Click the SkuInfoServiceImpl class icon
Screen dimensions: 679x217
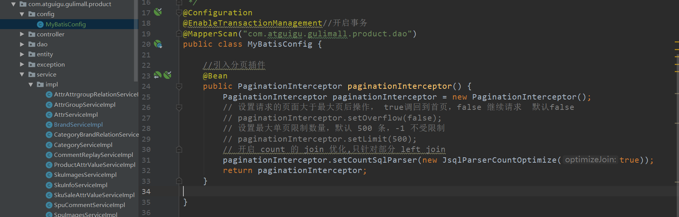click(49, 185)
